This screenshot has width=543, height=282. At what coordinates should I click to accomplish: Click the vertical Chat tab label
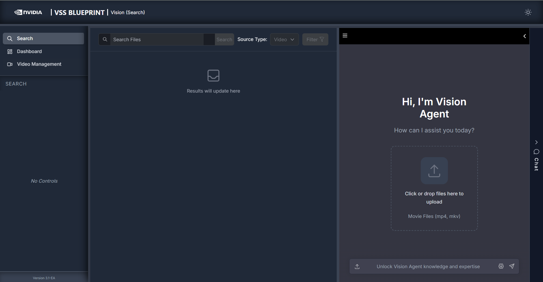point(536,164)
